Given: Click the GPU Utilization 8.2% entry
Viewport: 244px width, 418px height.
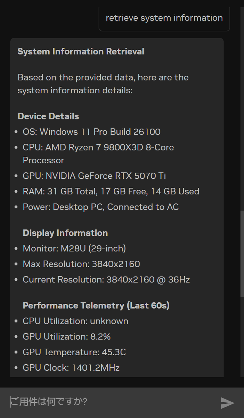Looking at the screenshot, I should tap(67, 337).
